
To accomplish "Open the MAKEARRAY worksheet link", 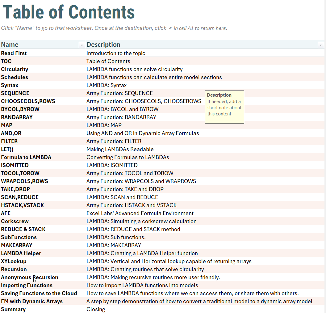I will click(x=17, y=245).
